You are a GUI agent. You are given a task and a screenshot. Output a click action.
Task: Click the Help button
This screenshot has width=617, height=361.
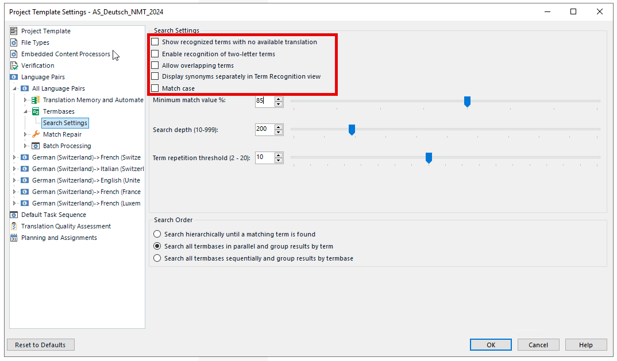click(586, 345)
